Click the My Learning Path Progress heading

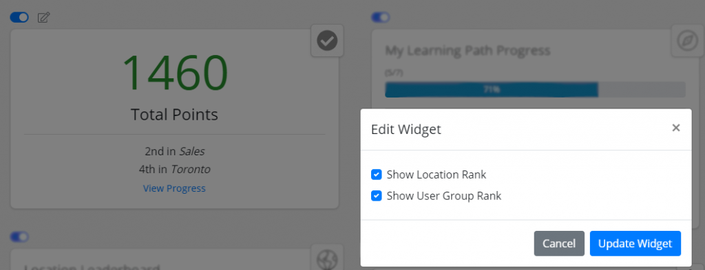point(467,51)
